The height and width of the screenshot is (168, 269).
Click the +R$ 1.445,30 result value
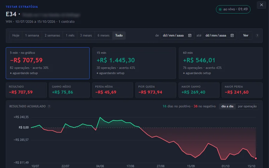[116, 60]
